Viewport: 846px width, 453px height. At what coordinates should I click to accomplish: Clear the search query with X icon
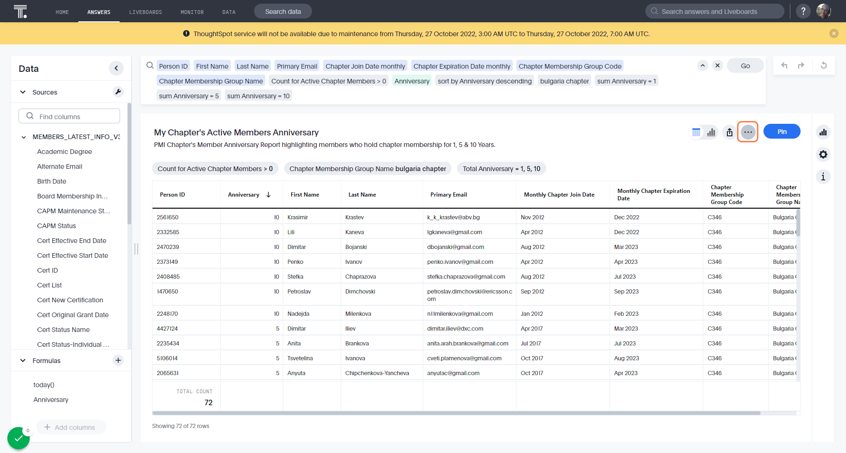[x=718, y=65]
